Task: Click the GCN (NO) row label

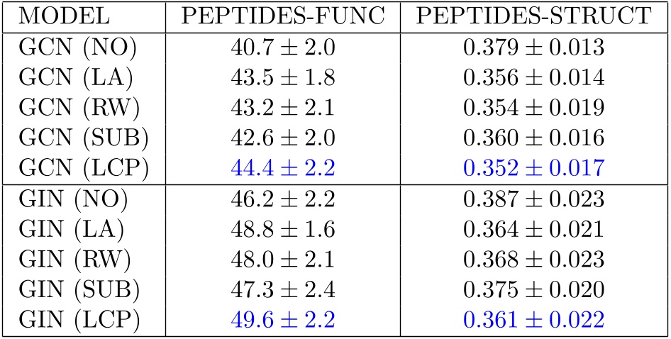Action: [x=72, y=47]
